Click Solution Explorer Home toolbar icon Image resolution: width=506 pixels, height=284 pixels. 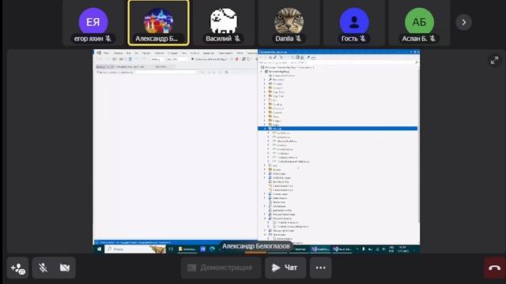[270, 58]
